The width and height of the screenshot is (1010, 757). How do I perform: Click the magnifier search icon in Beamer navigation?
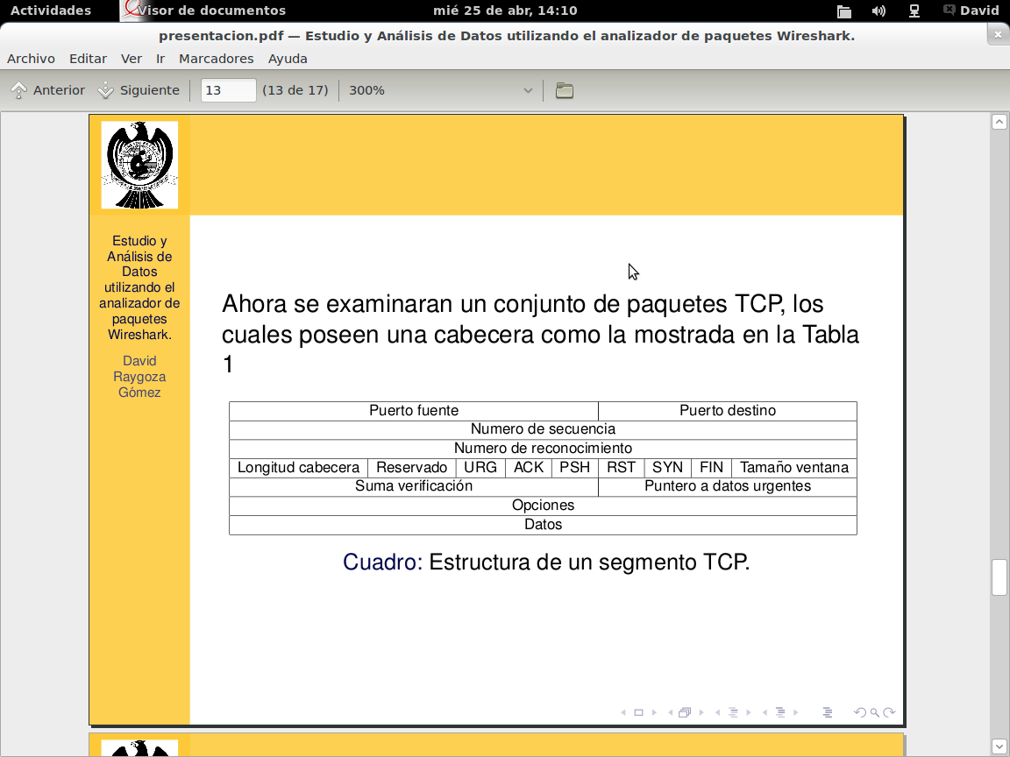pos(875,712)
